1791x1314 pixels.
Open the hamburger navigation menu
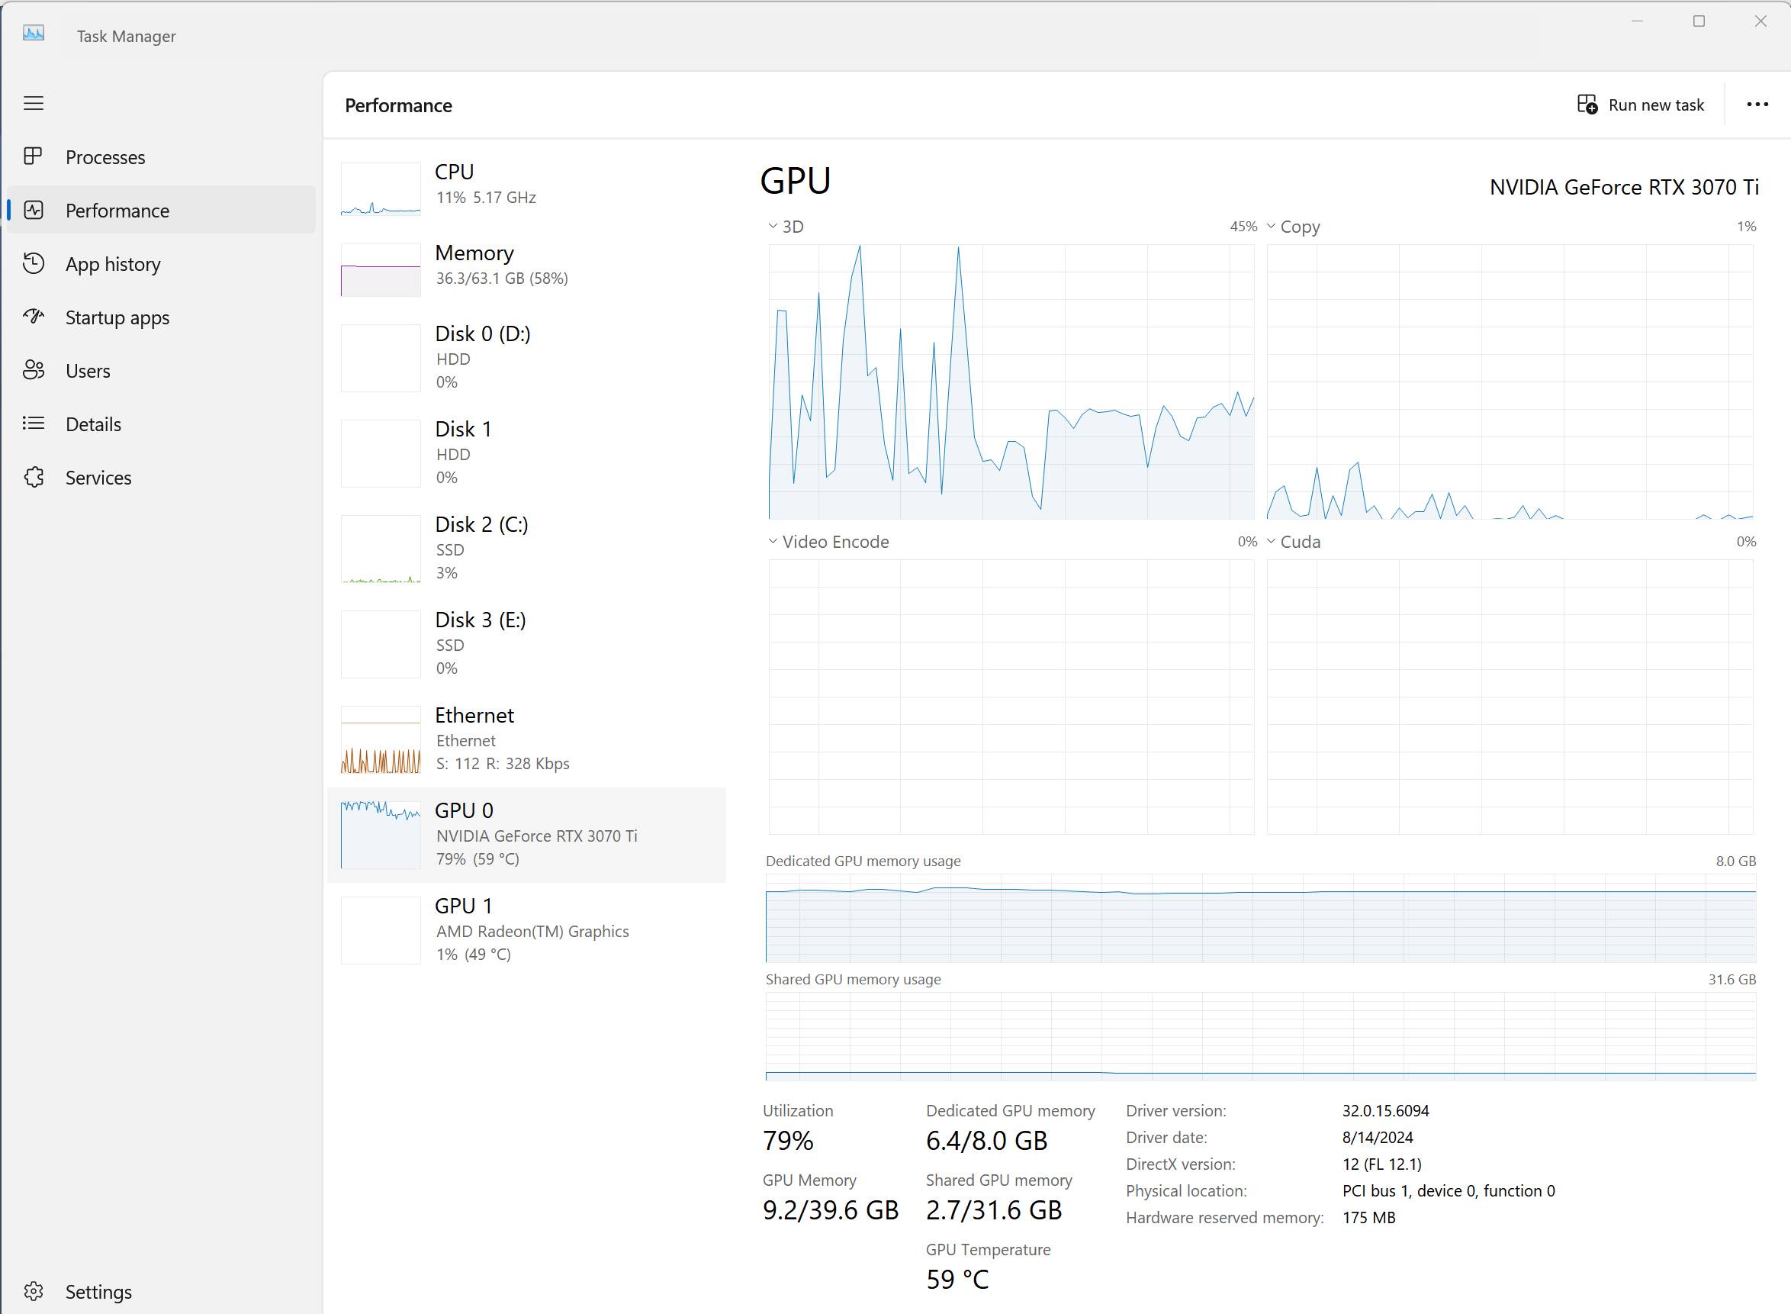click(x=34, y=104)
